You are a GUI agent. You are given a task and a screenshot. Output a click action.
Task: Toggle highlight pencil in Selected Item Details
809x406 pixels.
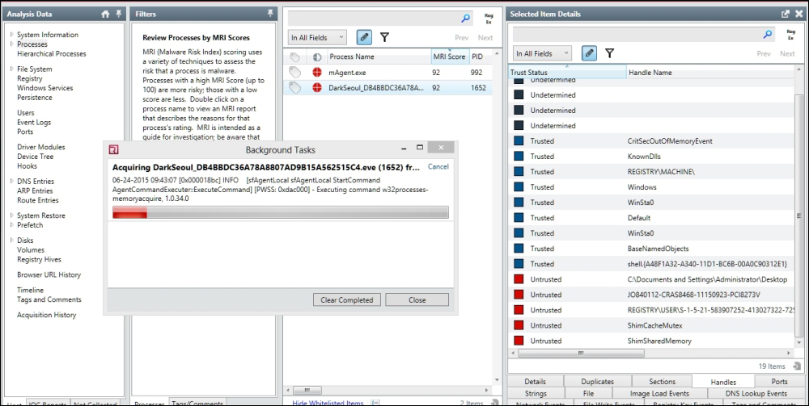click(x=589, y=53)
